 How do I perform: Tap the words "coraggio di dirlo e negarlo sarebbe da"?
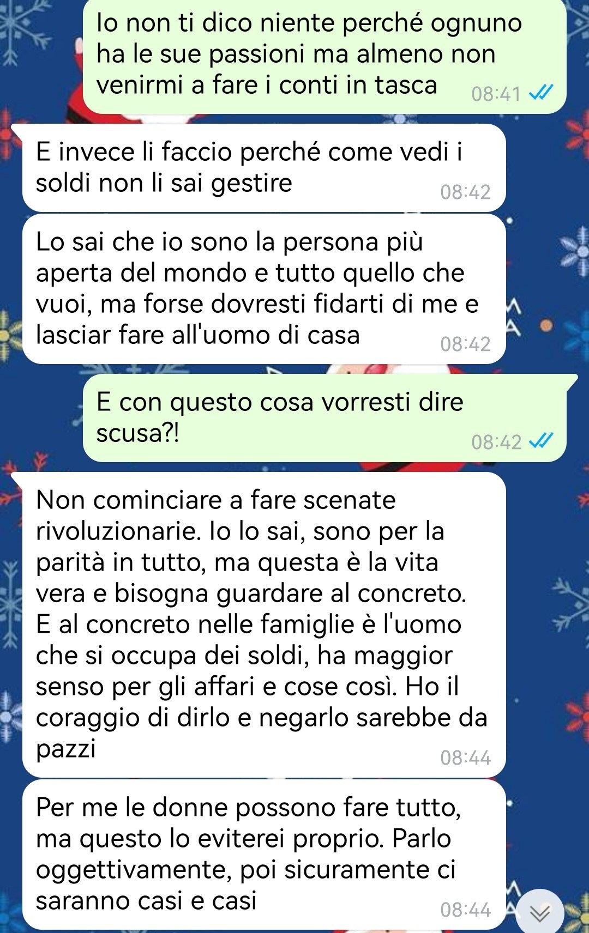261,718
